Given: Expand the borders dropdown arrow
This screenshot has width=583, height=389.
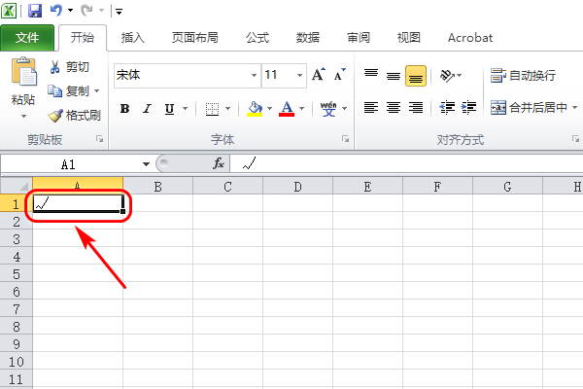Looking at the screenshot, I should click(x=228, y=109).
